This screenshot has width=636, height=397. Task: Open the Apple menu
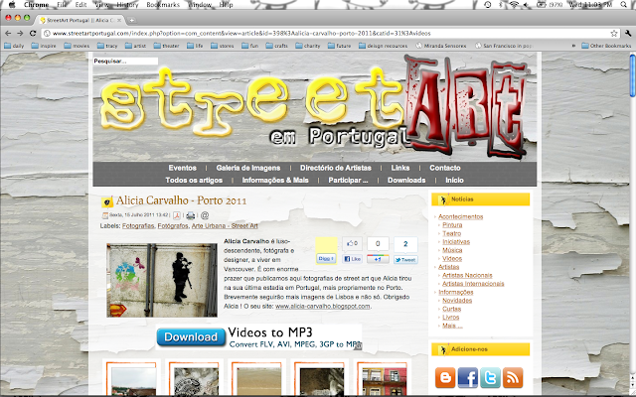pyautogui.click(x=12, y=4)
